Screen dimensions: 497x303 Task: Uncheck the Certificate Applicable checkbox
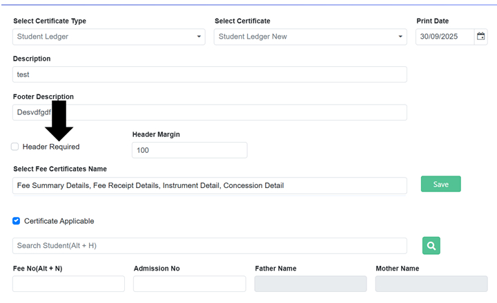[x=17, y=221]
